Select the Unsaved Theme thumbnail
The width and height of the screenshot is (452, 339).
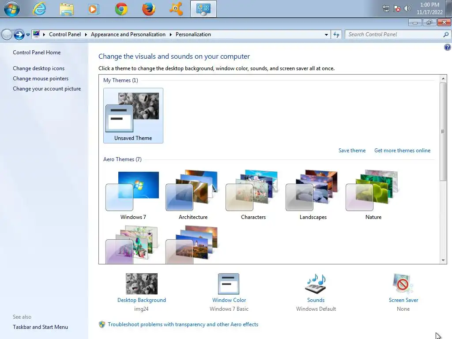[x=133, y=116]
